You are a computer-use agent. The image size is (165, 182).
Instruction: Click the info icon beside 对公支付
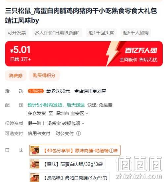[79, 133]
